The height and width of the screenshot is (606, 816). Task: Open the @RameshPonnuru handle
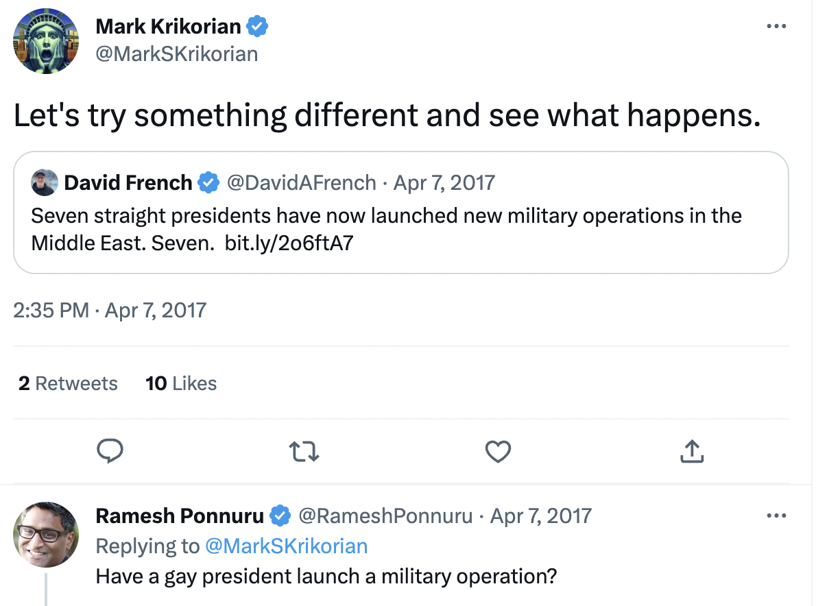385,516
